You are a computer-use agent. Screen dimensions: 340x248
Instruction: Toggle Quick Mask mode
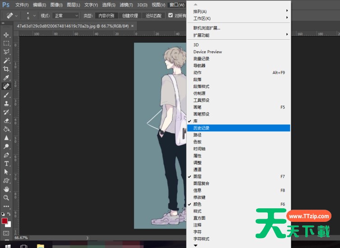pyautogui.click(x=6, y=233)
